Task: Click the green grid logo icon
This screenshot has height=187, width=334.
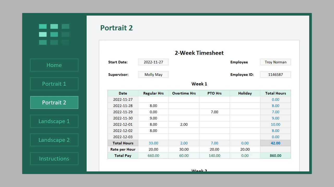Action: click(x=54, y=34)
